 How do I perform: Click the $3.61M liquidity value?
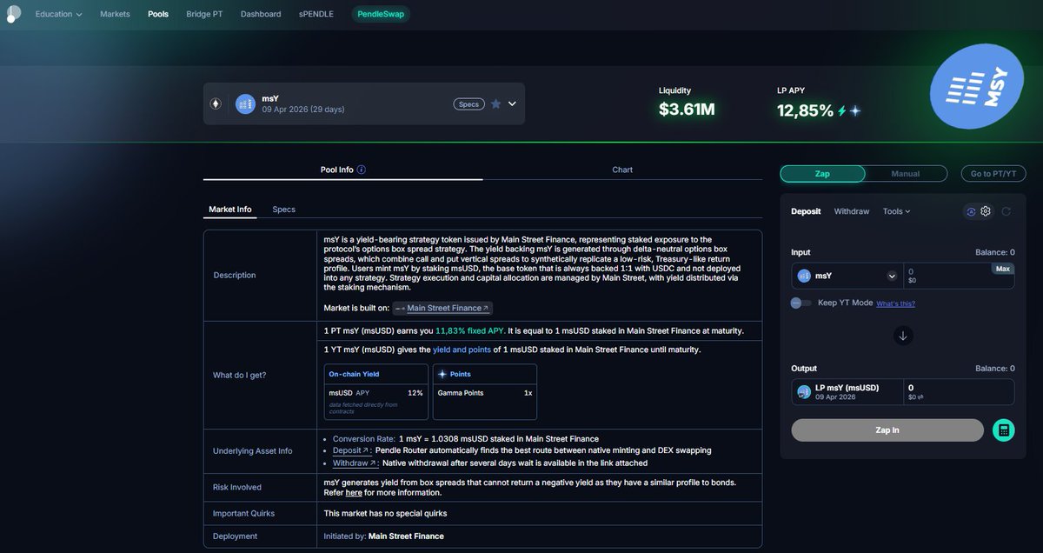pyautogui.click(x=687, y=110)
